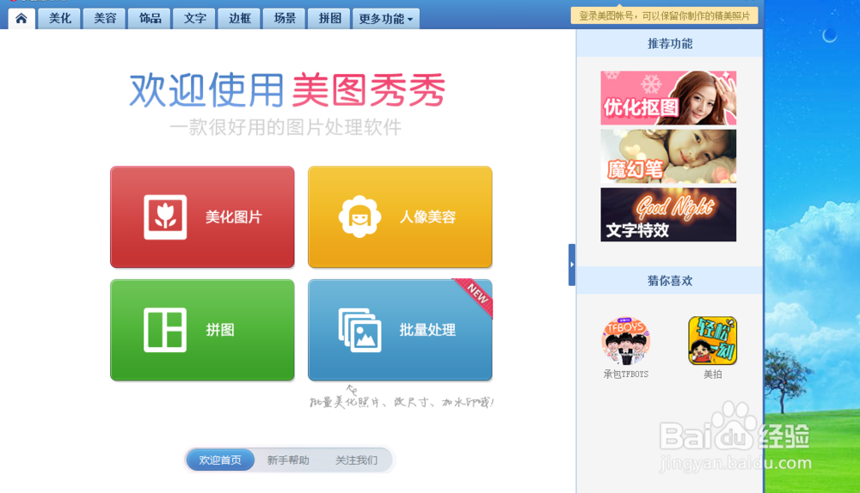This screenshot has height=493, width=860.
Task: Click the 承包TFBOYS label text
Action: pos(626,374)
